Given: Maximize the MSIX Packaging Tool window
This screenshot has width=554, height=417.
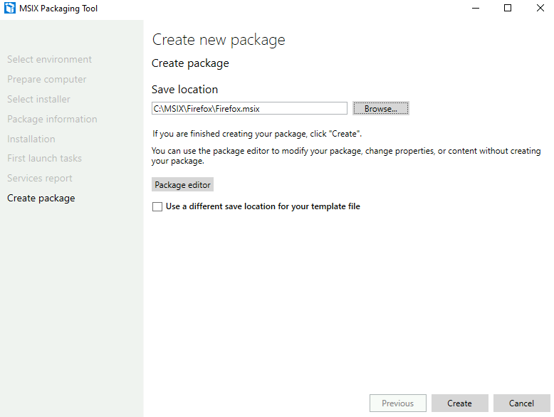Looking at the screenshot, I should 508,8.
